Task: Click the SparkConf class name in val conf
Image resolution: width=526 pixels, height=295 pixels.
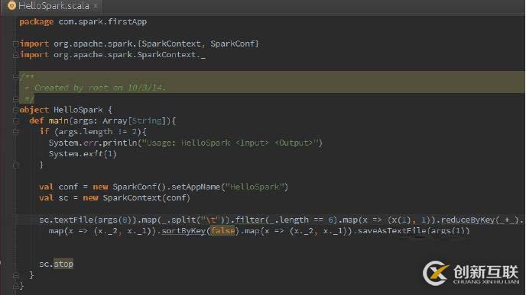Action: tap(135, 187)
